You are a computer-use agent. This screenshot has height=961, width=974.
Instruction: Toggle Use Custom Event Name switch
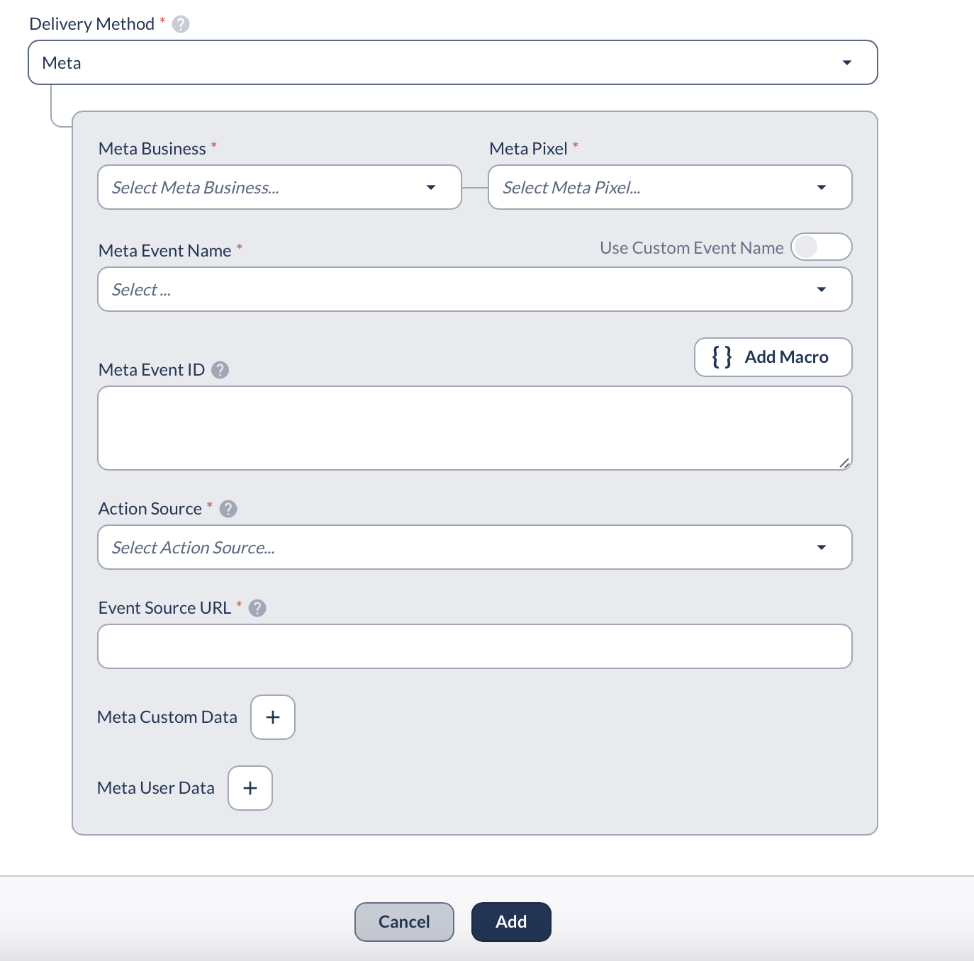(822, 247)
